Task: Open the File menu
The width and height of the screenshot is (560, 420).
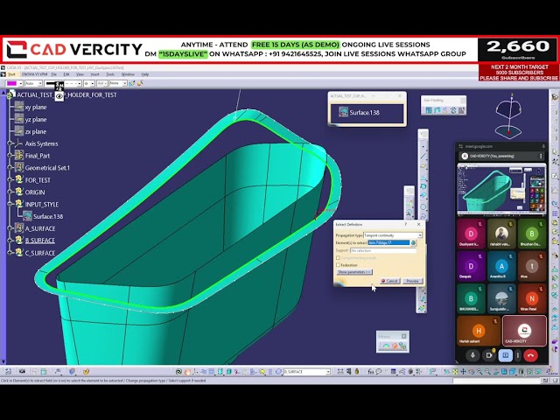Action: point(54,74)
